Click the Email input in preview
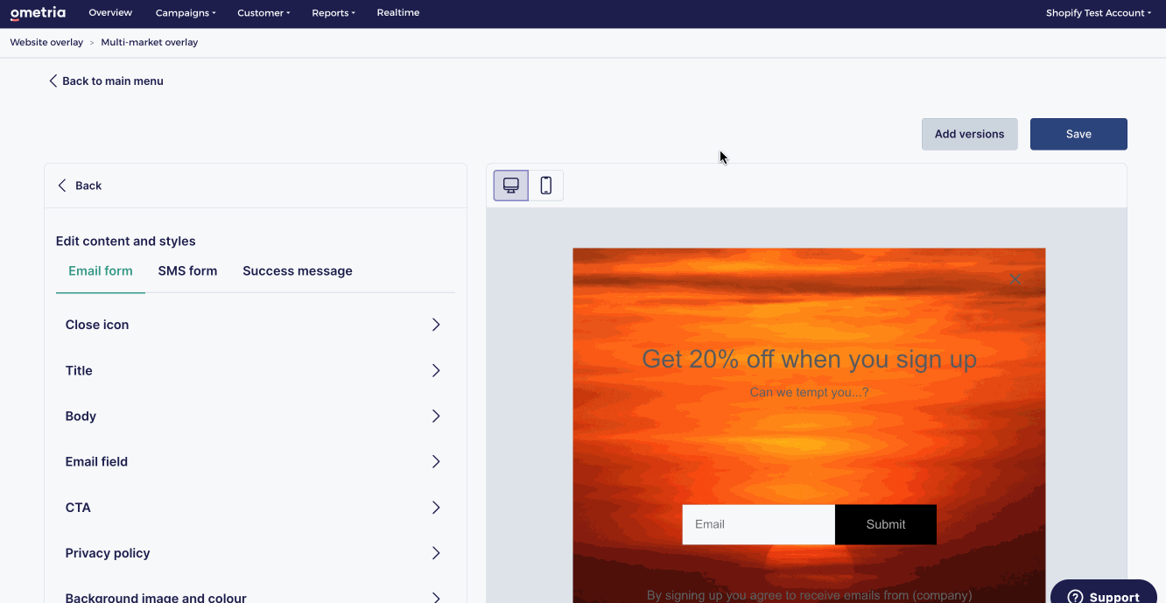Screen dimensions: 1166x603 coord(759,524)
